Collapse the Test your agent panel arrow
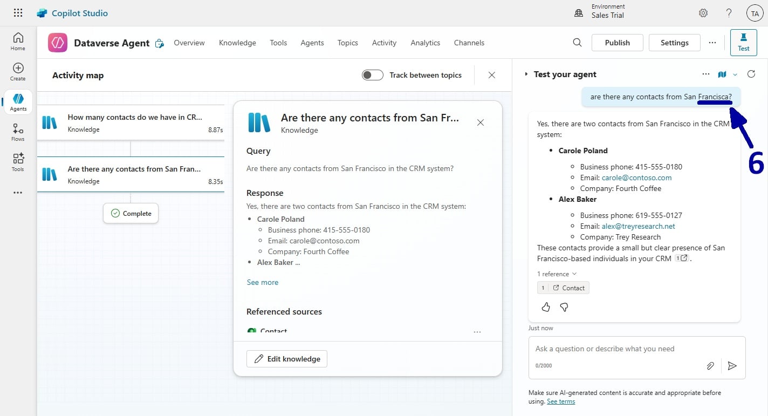This screenshot has width=768, height=416. point(526,74)
